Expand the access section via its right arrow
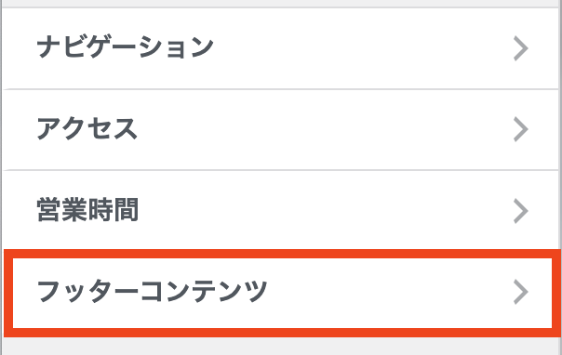This screenshot has width=562, height=355. click(520, 129)
